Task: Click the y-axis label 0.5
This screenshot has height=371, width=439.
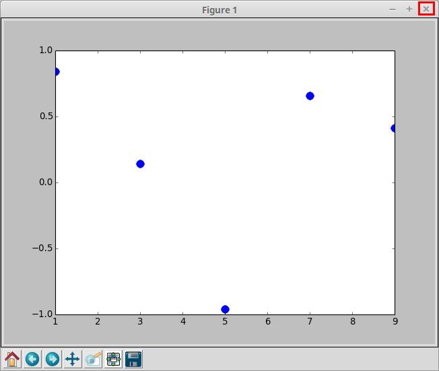Action: [x=46, y=116]
